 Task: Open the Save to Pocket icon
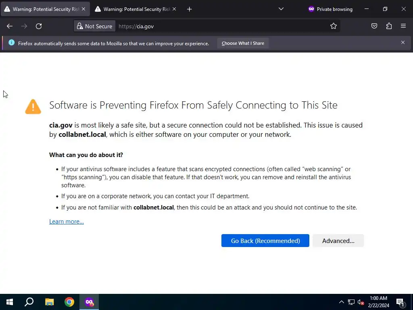pos(374,26)
